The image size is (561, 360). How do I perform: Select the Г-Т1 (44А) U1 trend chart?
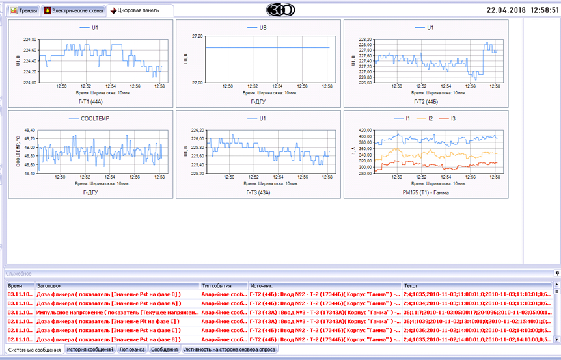pyautogui.click(x=90, y=64)
